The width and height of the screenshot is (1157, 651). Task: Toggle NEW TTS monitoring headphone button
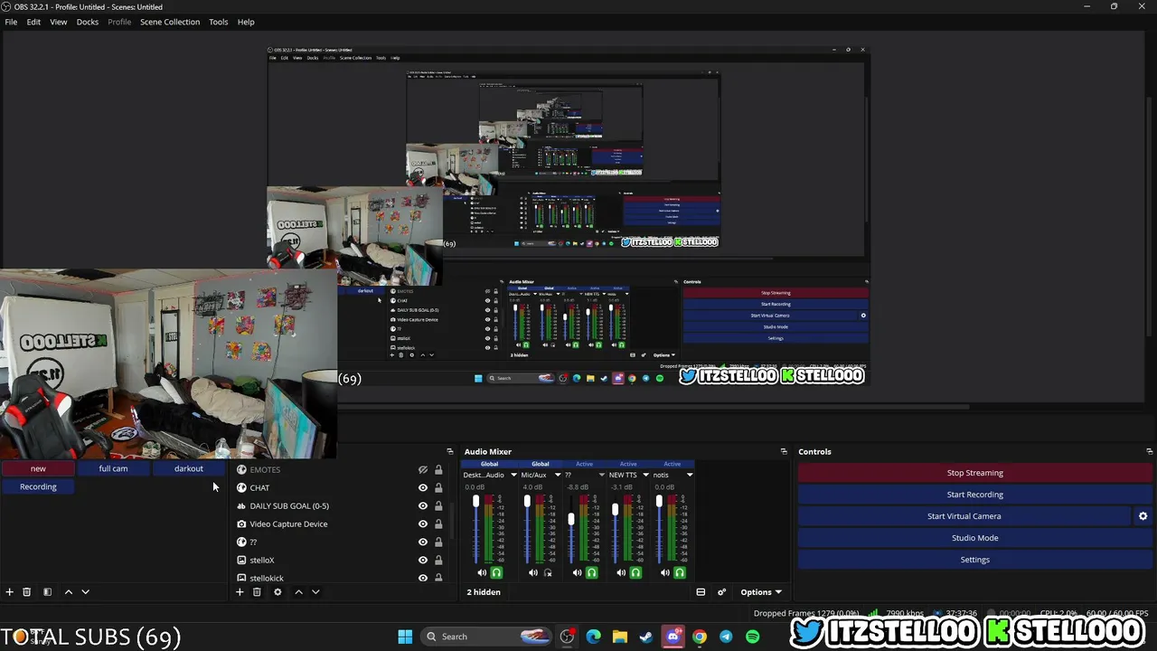635,572
